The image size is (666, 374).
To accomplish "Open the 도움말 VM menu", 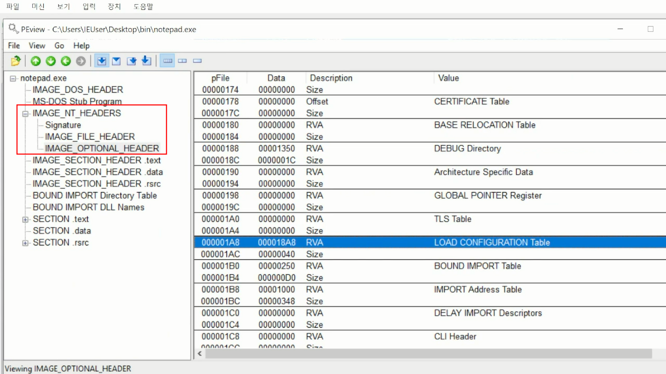I will [143, 7].
